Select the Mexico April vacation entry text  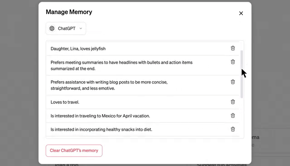point(100,116)
